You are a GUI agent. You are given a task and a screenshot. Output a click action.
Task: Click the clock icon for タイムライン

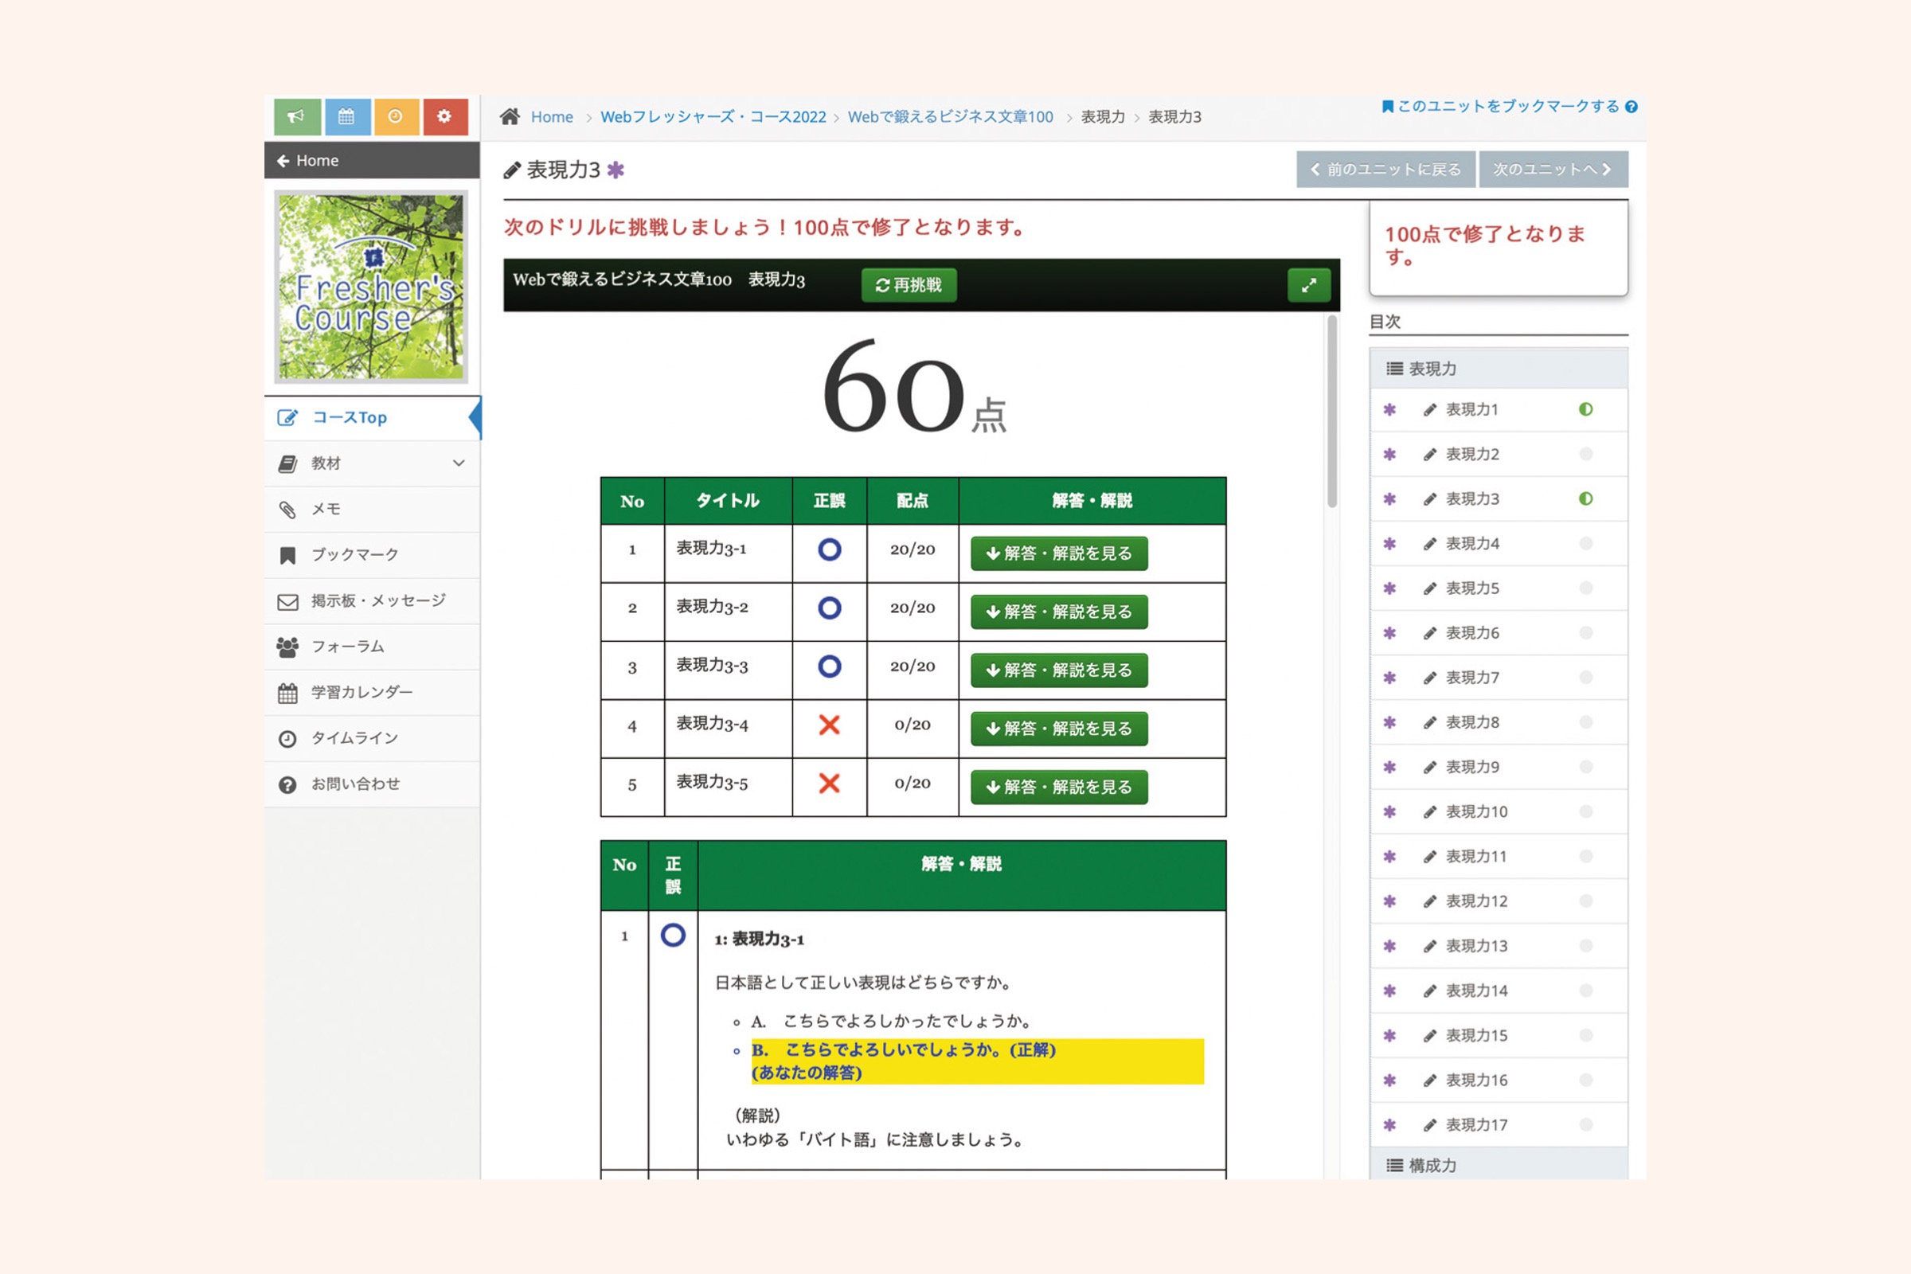[x=287, y=739]
